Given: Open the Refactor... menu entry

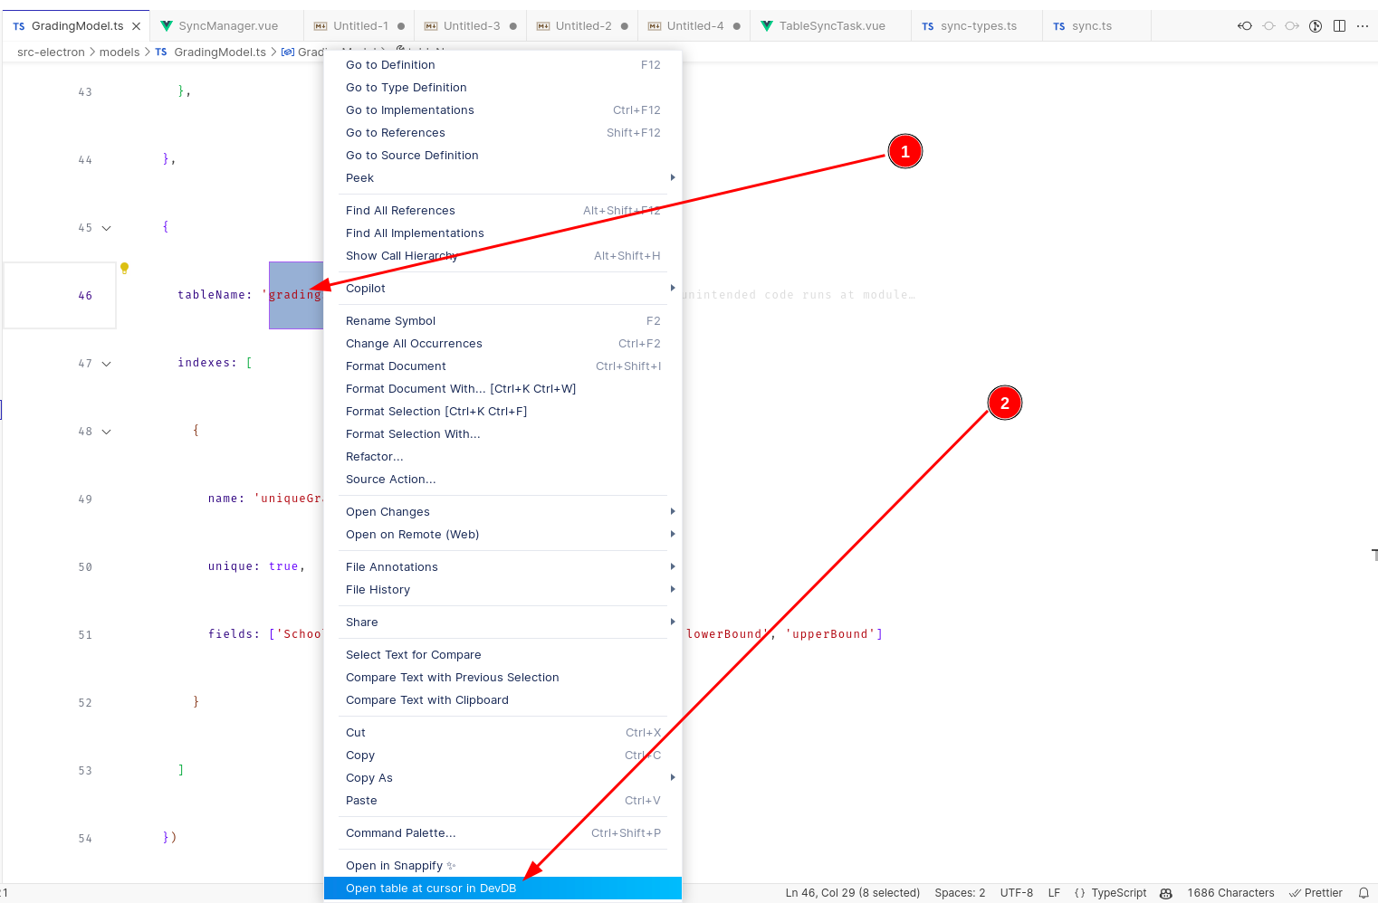Looking at the screenshot, I should click(503, 457).
